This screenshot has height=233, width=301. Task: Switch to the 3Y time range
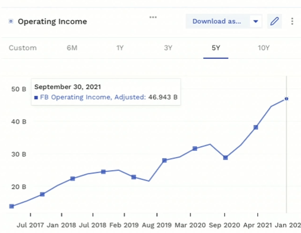168,48
